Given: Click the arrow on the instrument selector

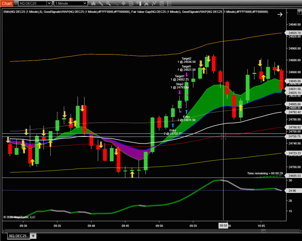Looking at the screenshot, I should pyautogui.click(x=49, y=4).
